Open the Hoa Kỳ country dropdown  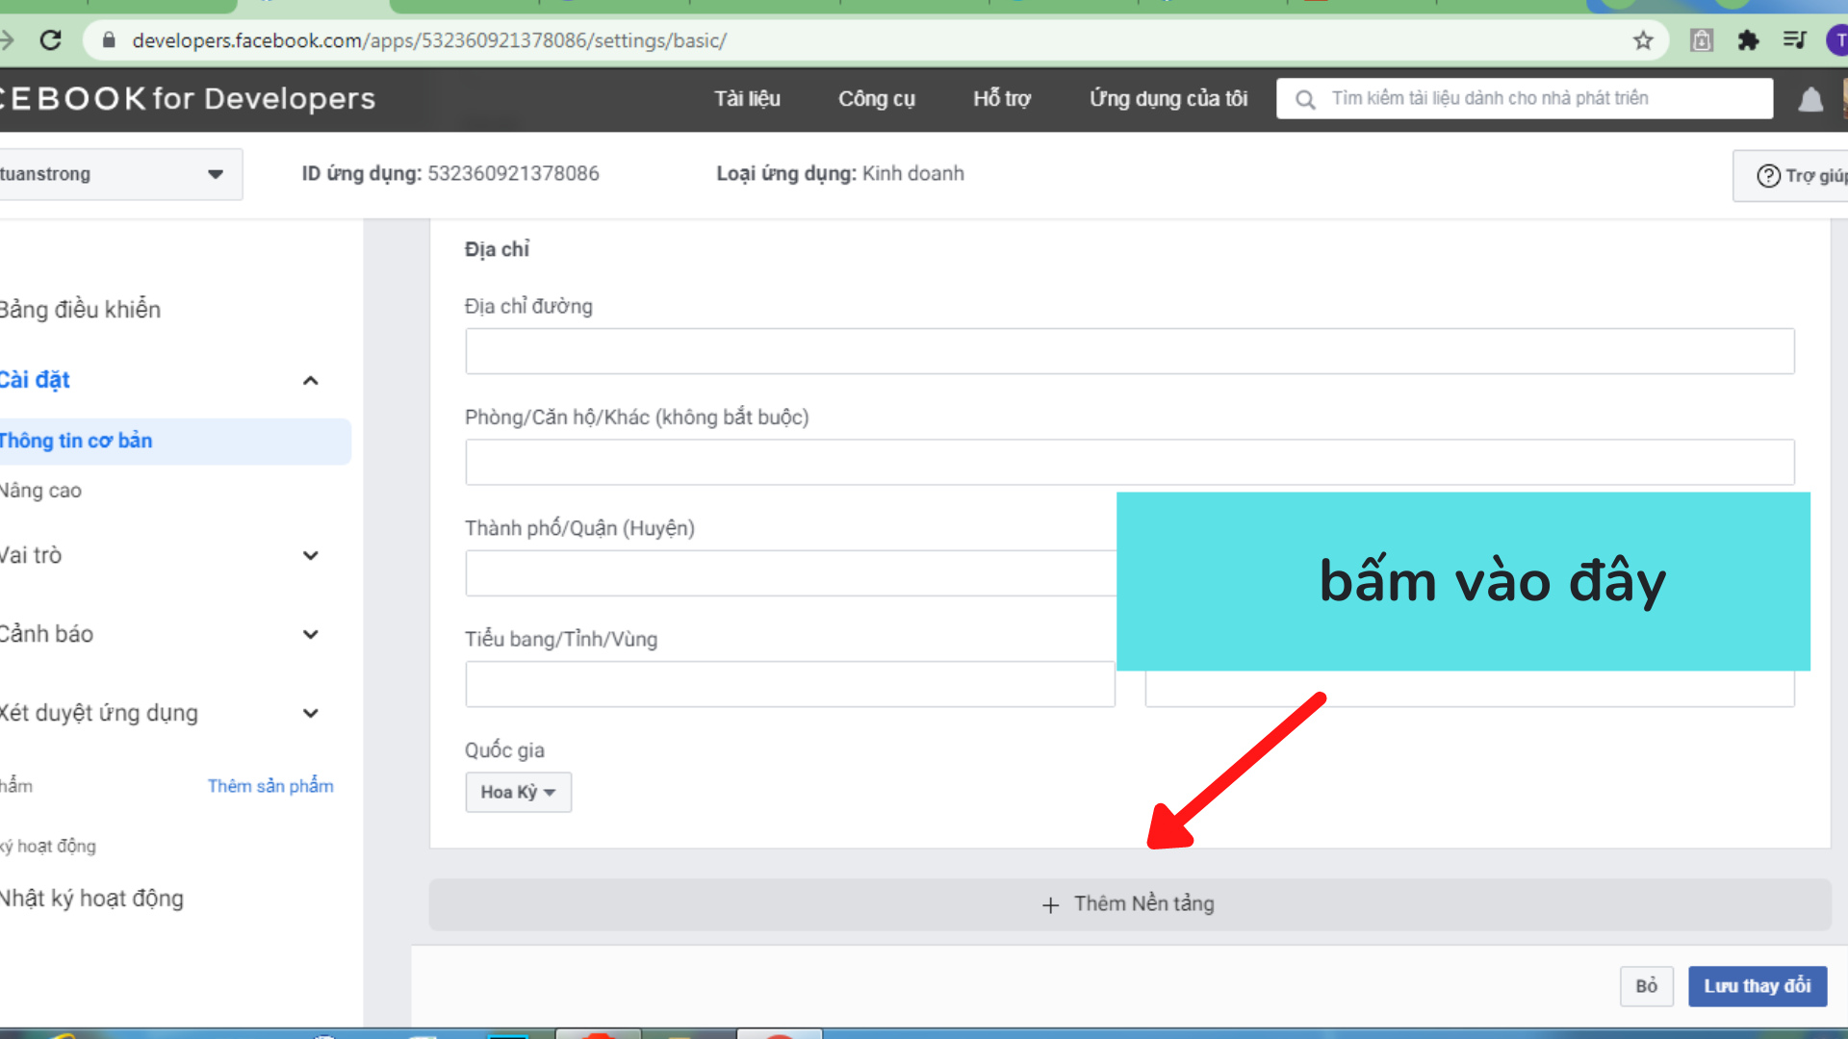pos(518,792)
